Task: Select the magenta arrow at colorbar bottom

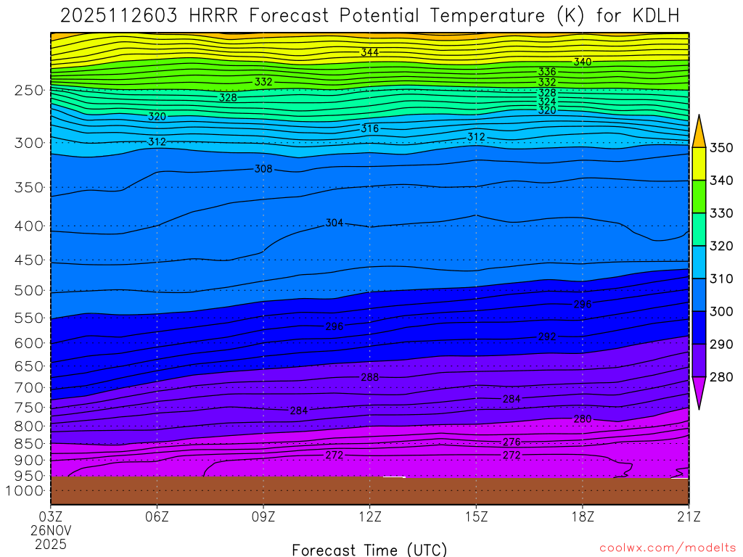Action: point(699,393)
